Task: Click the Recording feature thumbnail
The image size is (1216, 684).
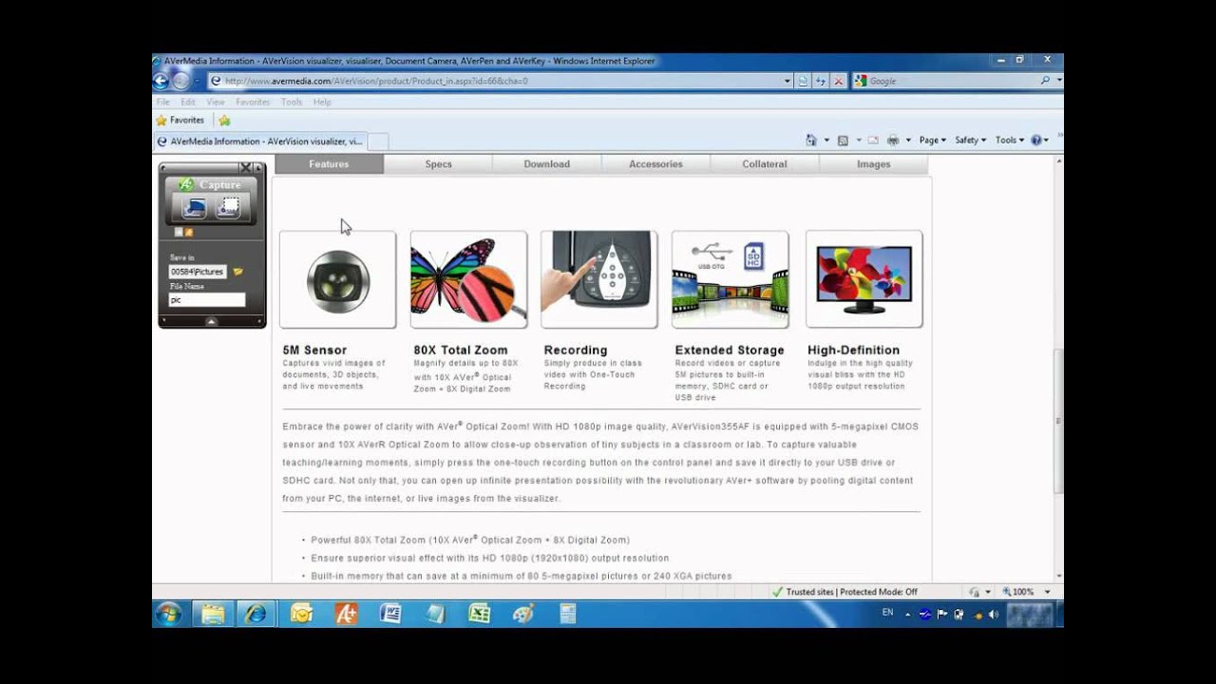Action: coord(598,279)
